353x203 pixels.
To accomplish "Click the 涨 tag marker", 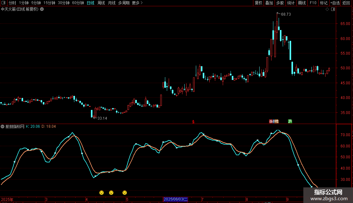I will 271,121.
